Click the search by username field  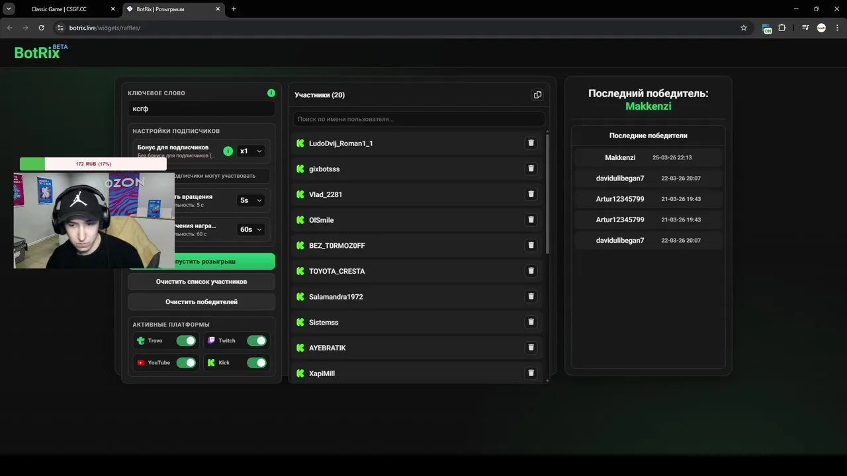tap(419, 119)
